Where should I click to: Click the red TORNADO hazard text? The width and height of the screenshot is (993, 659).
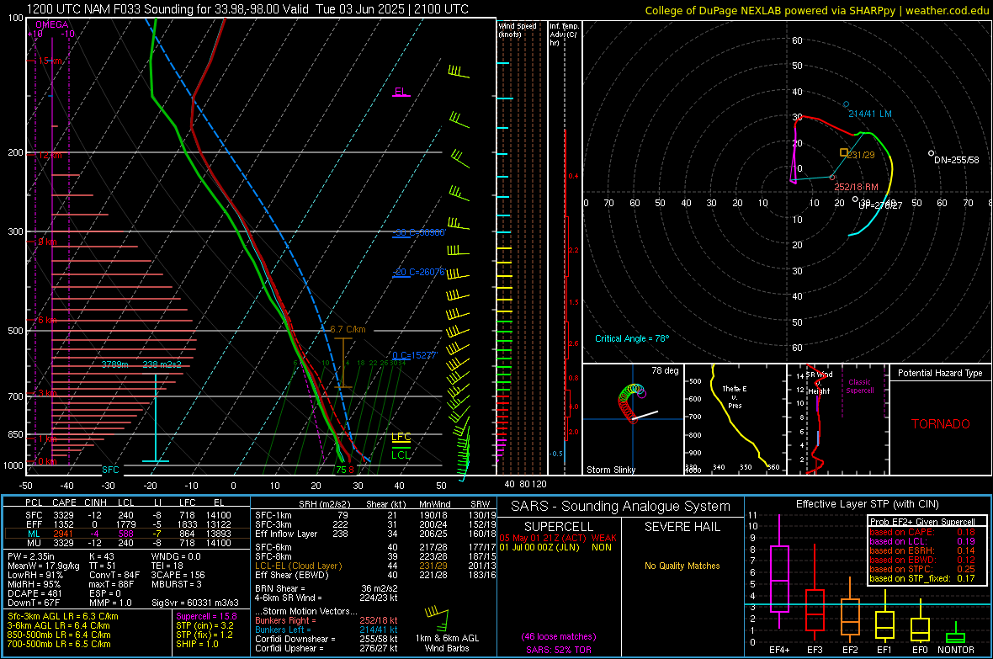941,424
